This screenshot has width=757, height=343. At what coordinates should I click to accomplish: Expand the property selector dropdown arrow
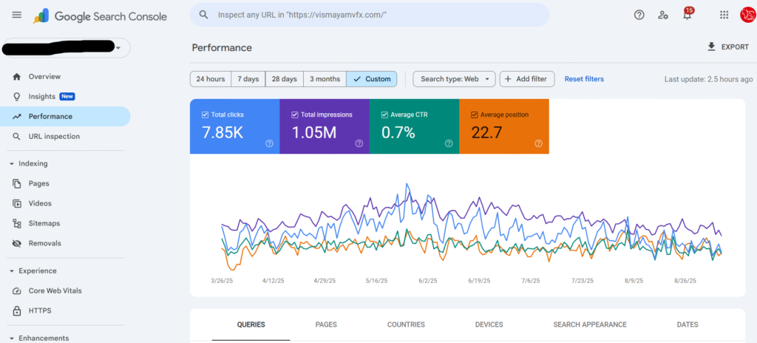pos(118,48)
